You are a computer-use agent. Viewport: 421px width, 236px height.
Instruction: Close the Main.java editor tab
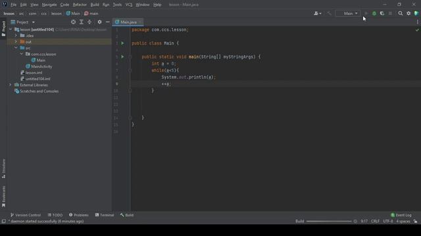(x=140, y=22)
